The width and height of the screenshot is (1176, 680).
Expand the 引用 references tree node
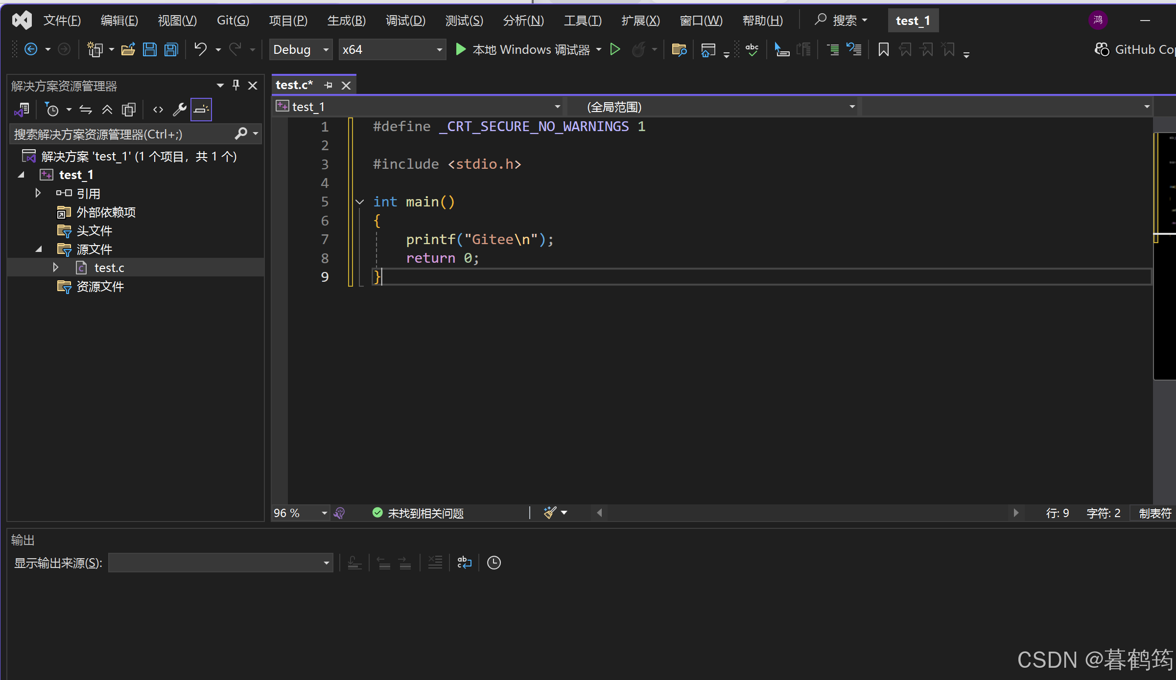click(38, 193)
